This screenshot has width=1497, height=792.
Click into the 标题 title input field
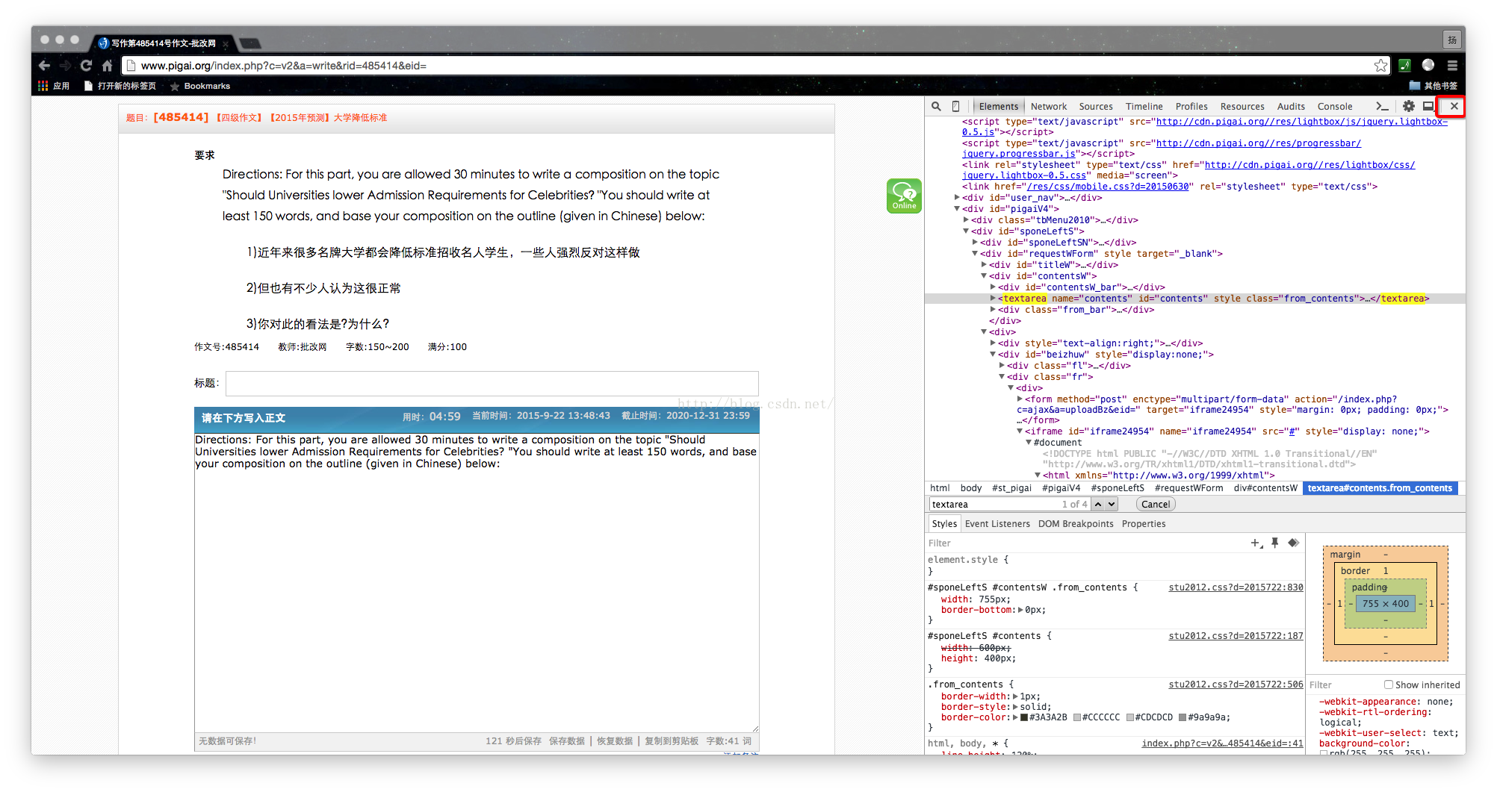click(492, 384)
